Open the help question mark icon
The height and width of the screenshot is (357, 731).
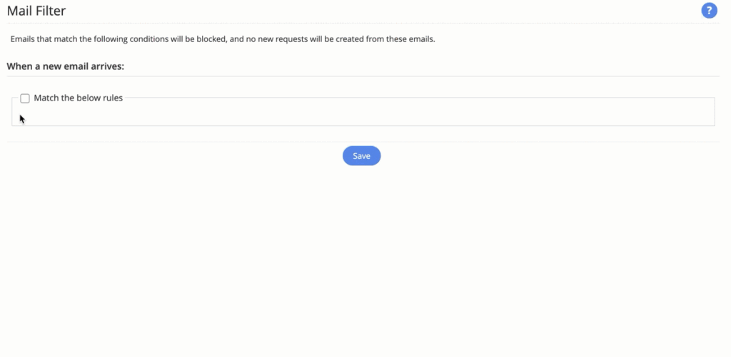coord(709,11)
